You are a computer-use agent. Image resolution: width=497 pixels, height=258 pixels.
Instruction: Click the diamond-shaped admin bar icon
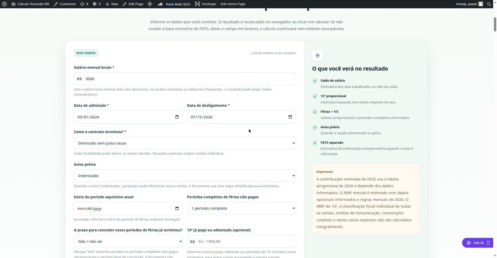click(x=150, y=4)
